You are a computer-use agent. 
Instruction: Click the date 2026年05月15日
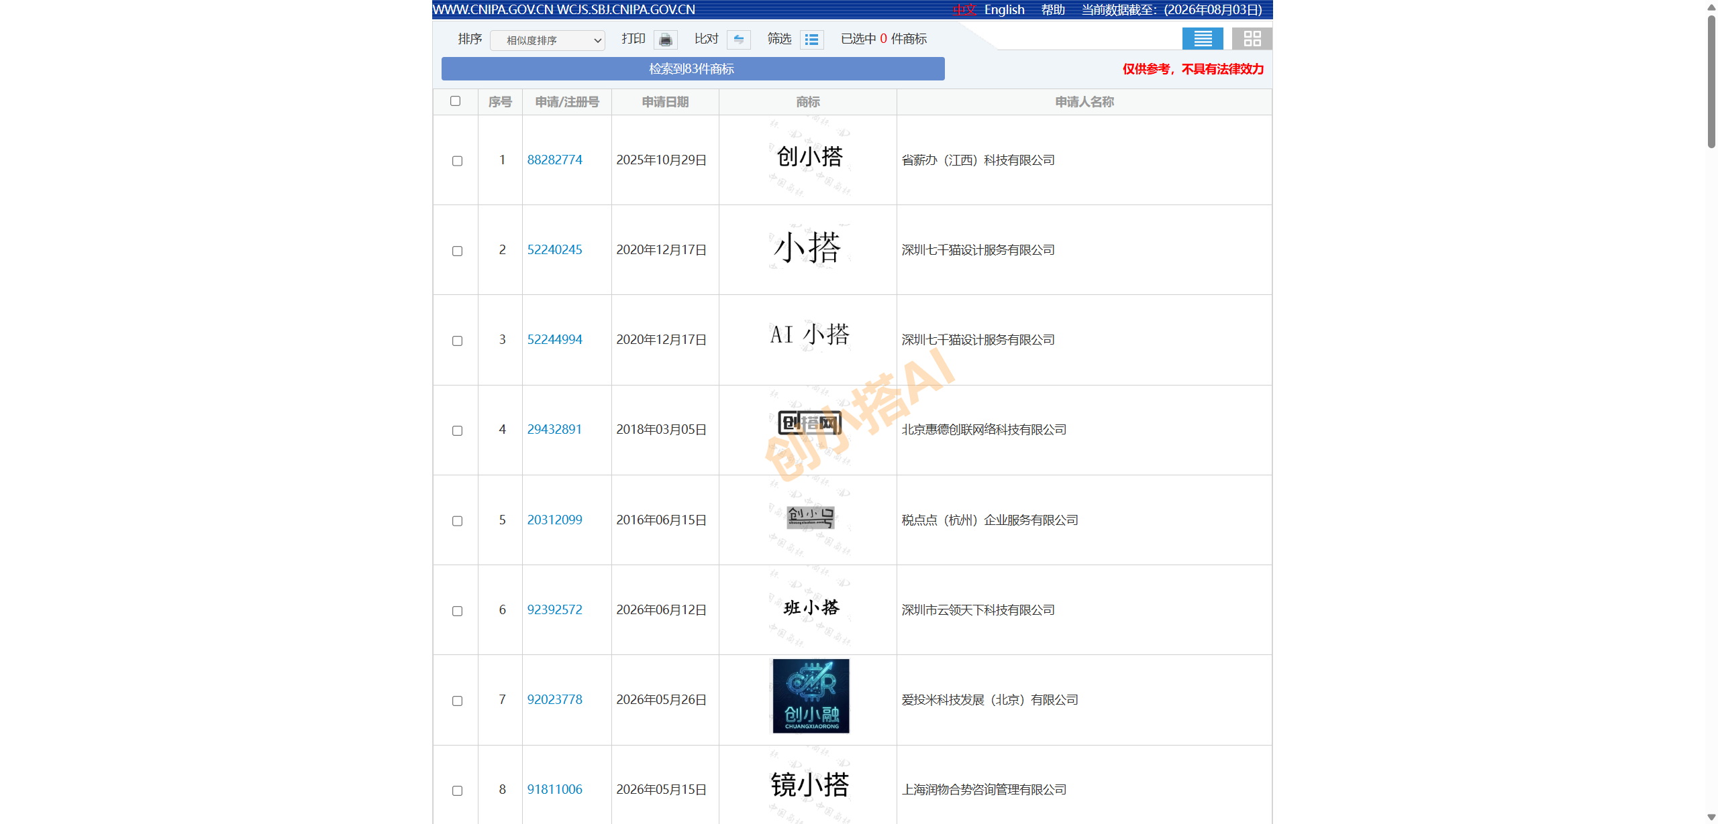(x=661, y=790)
